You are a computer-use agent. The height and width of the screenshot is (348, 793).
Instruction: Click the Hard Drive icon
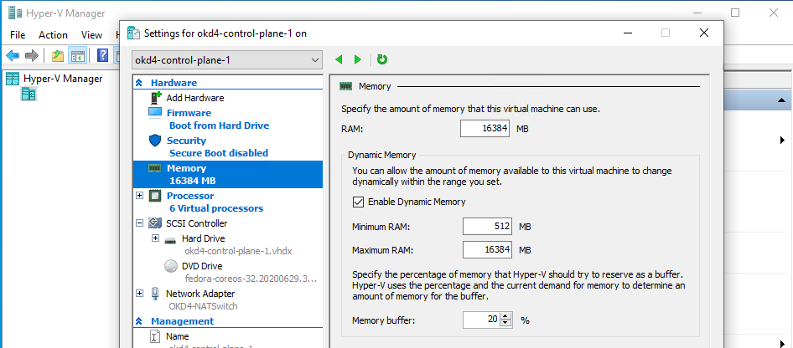(x=170, y=239)
